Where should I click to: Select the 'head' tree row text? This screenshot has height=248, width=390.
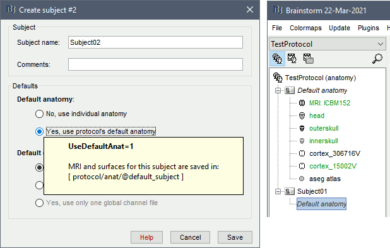tap(317, 115)
